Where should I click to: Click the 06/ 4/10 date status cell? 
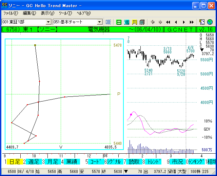26,172
